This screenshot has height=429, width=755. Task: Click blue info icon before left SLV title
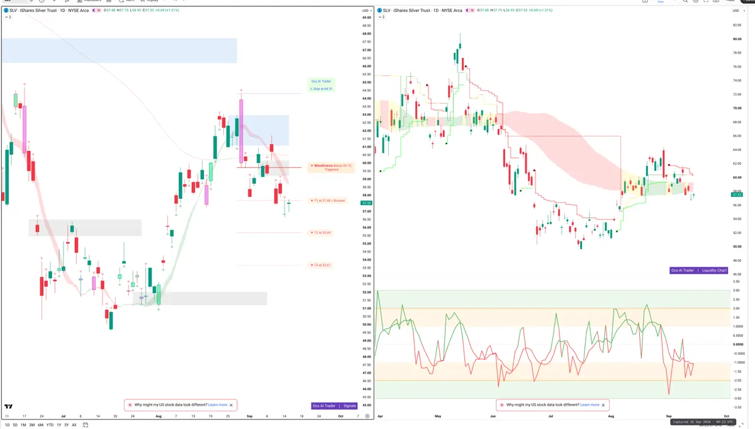pos(6,10)
